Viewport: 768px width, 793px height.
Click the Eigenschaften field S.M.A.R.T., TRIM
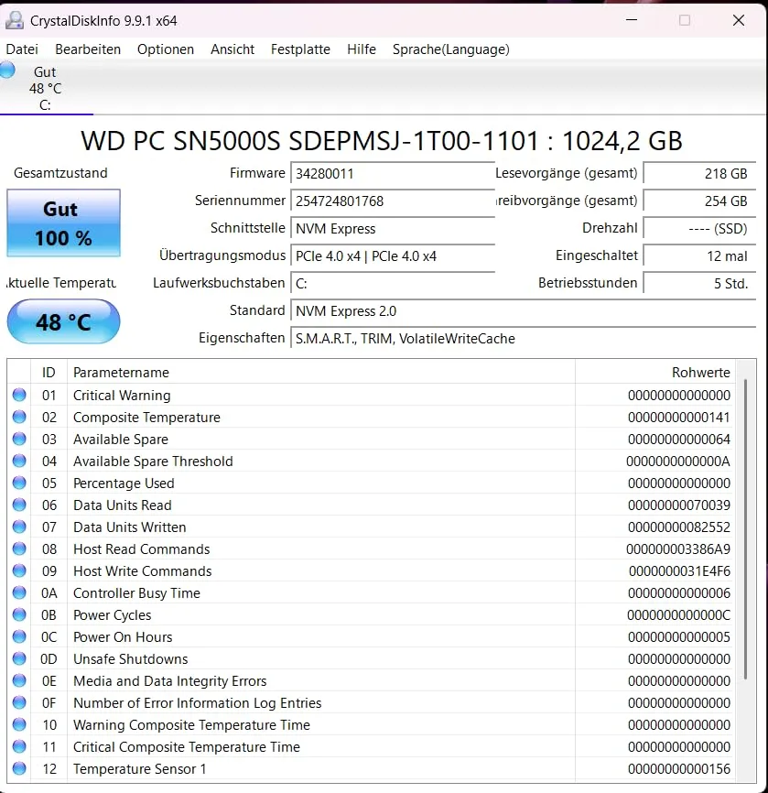click(524, 338)
